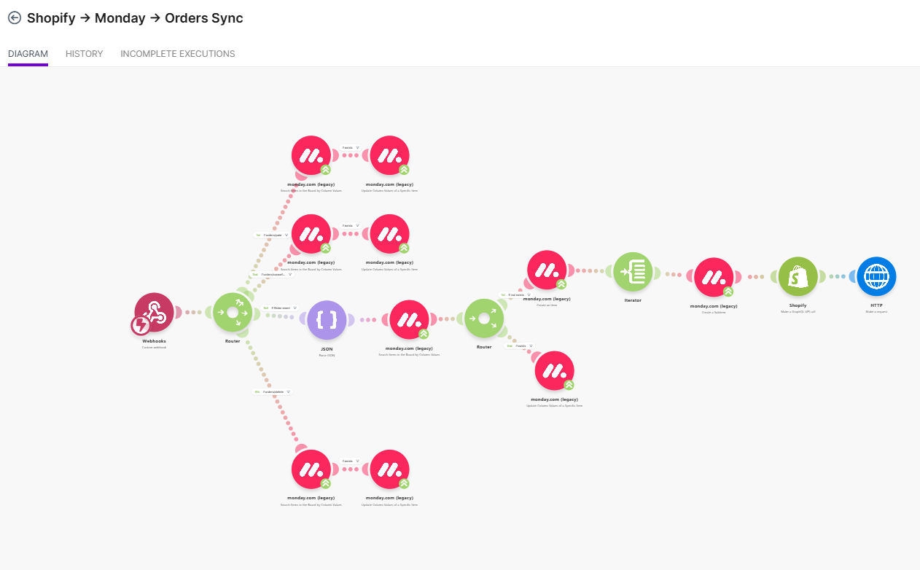Image resolution: width=920 pixels, height=570 pixels.
Task: Open monday.com update module on the orders/cancelled route
Action: tap(389, 234)
